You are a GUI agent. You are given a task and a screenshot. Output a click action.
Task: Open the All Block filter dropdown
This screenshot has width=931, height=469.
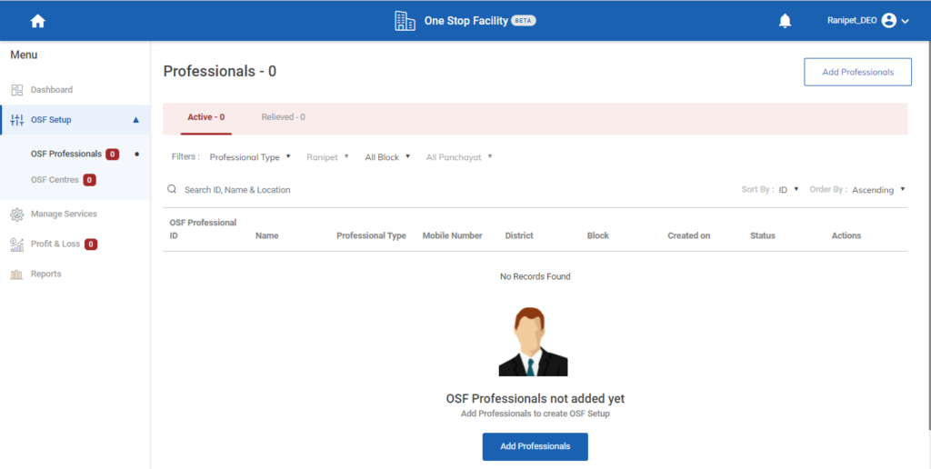(x=387, y=157)
